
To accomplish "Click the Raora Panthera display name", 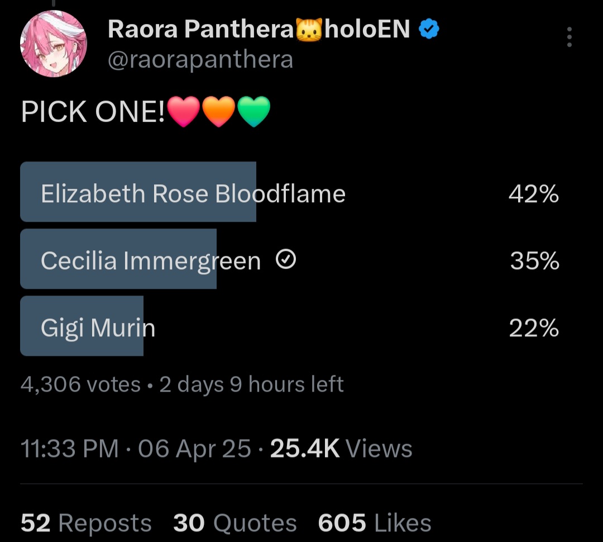I will tap(201, 30).
